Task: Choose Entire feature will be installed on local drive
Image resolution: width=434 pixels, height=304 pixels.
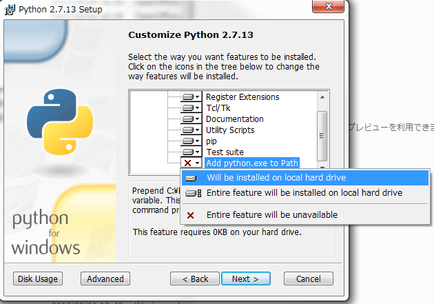Action: coord(305,193)
